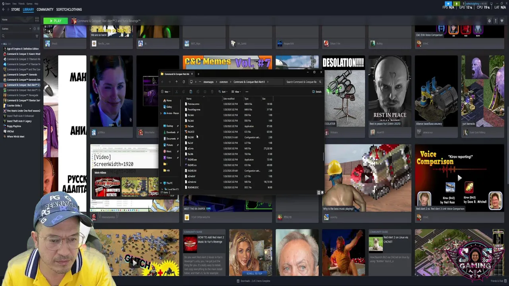Collapse the This PC tree node
Viewport: 509px width, 286px height.
(x=161, y=183)
